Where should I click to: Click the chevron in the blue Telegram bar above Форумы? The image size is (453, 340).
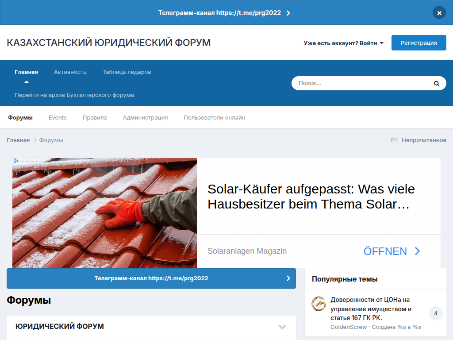(288, 278)
